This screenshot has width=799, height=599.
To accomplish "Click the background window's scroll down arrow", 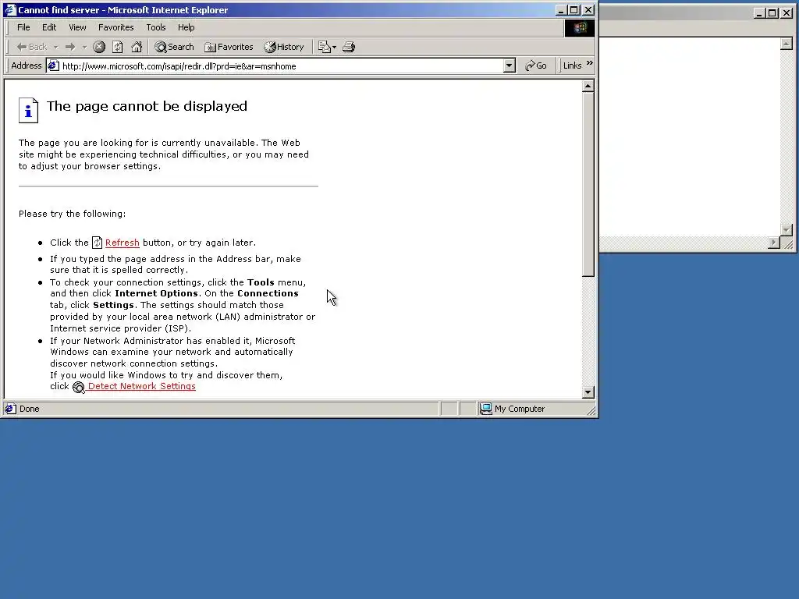I will click(787, 230).
